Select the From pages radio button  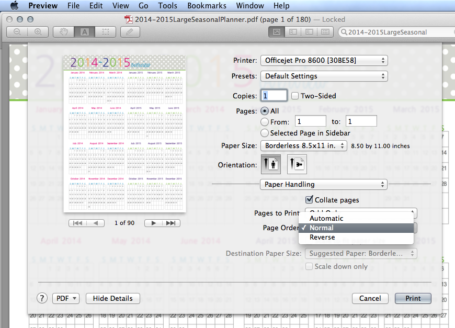265,121
